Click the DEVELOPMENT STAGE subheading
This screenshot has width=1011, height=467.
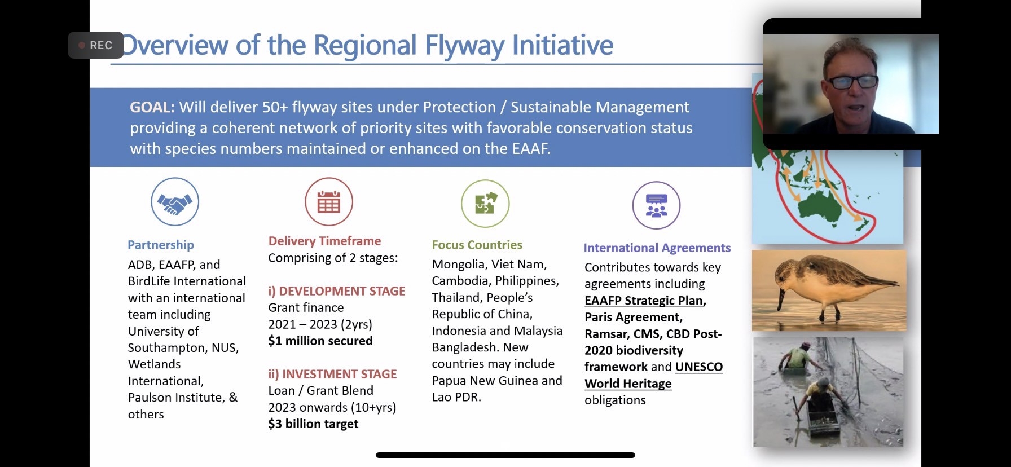point(337,291)
